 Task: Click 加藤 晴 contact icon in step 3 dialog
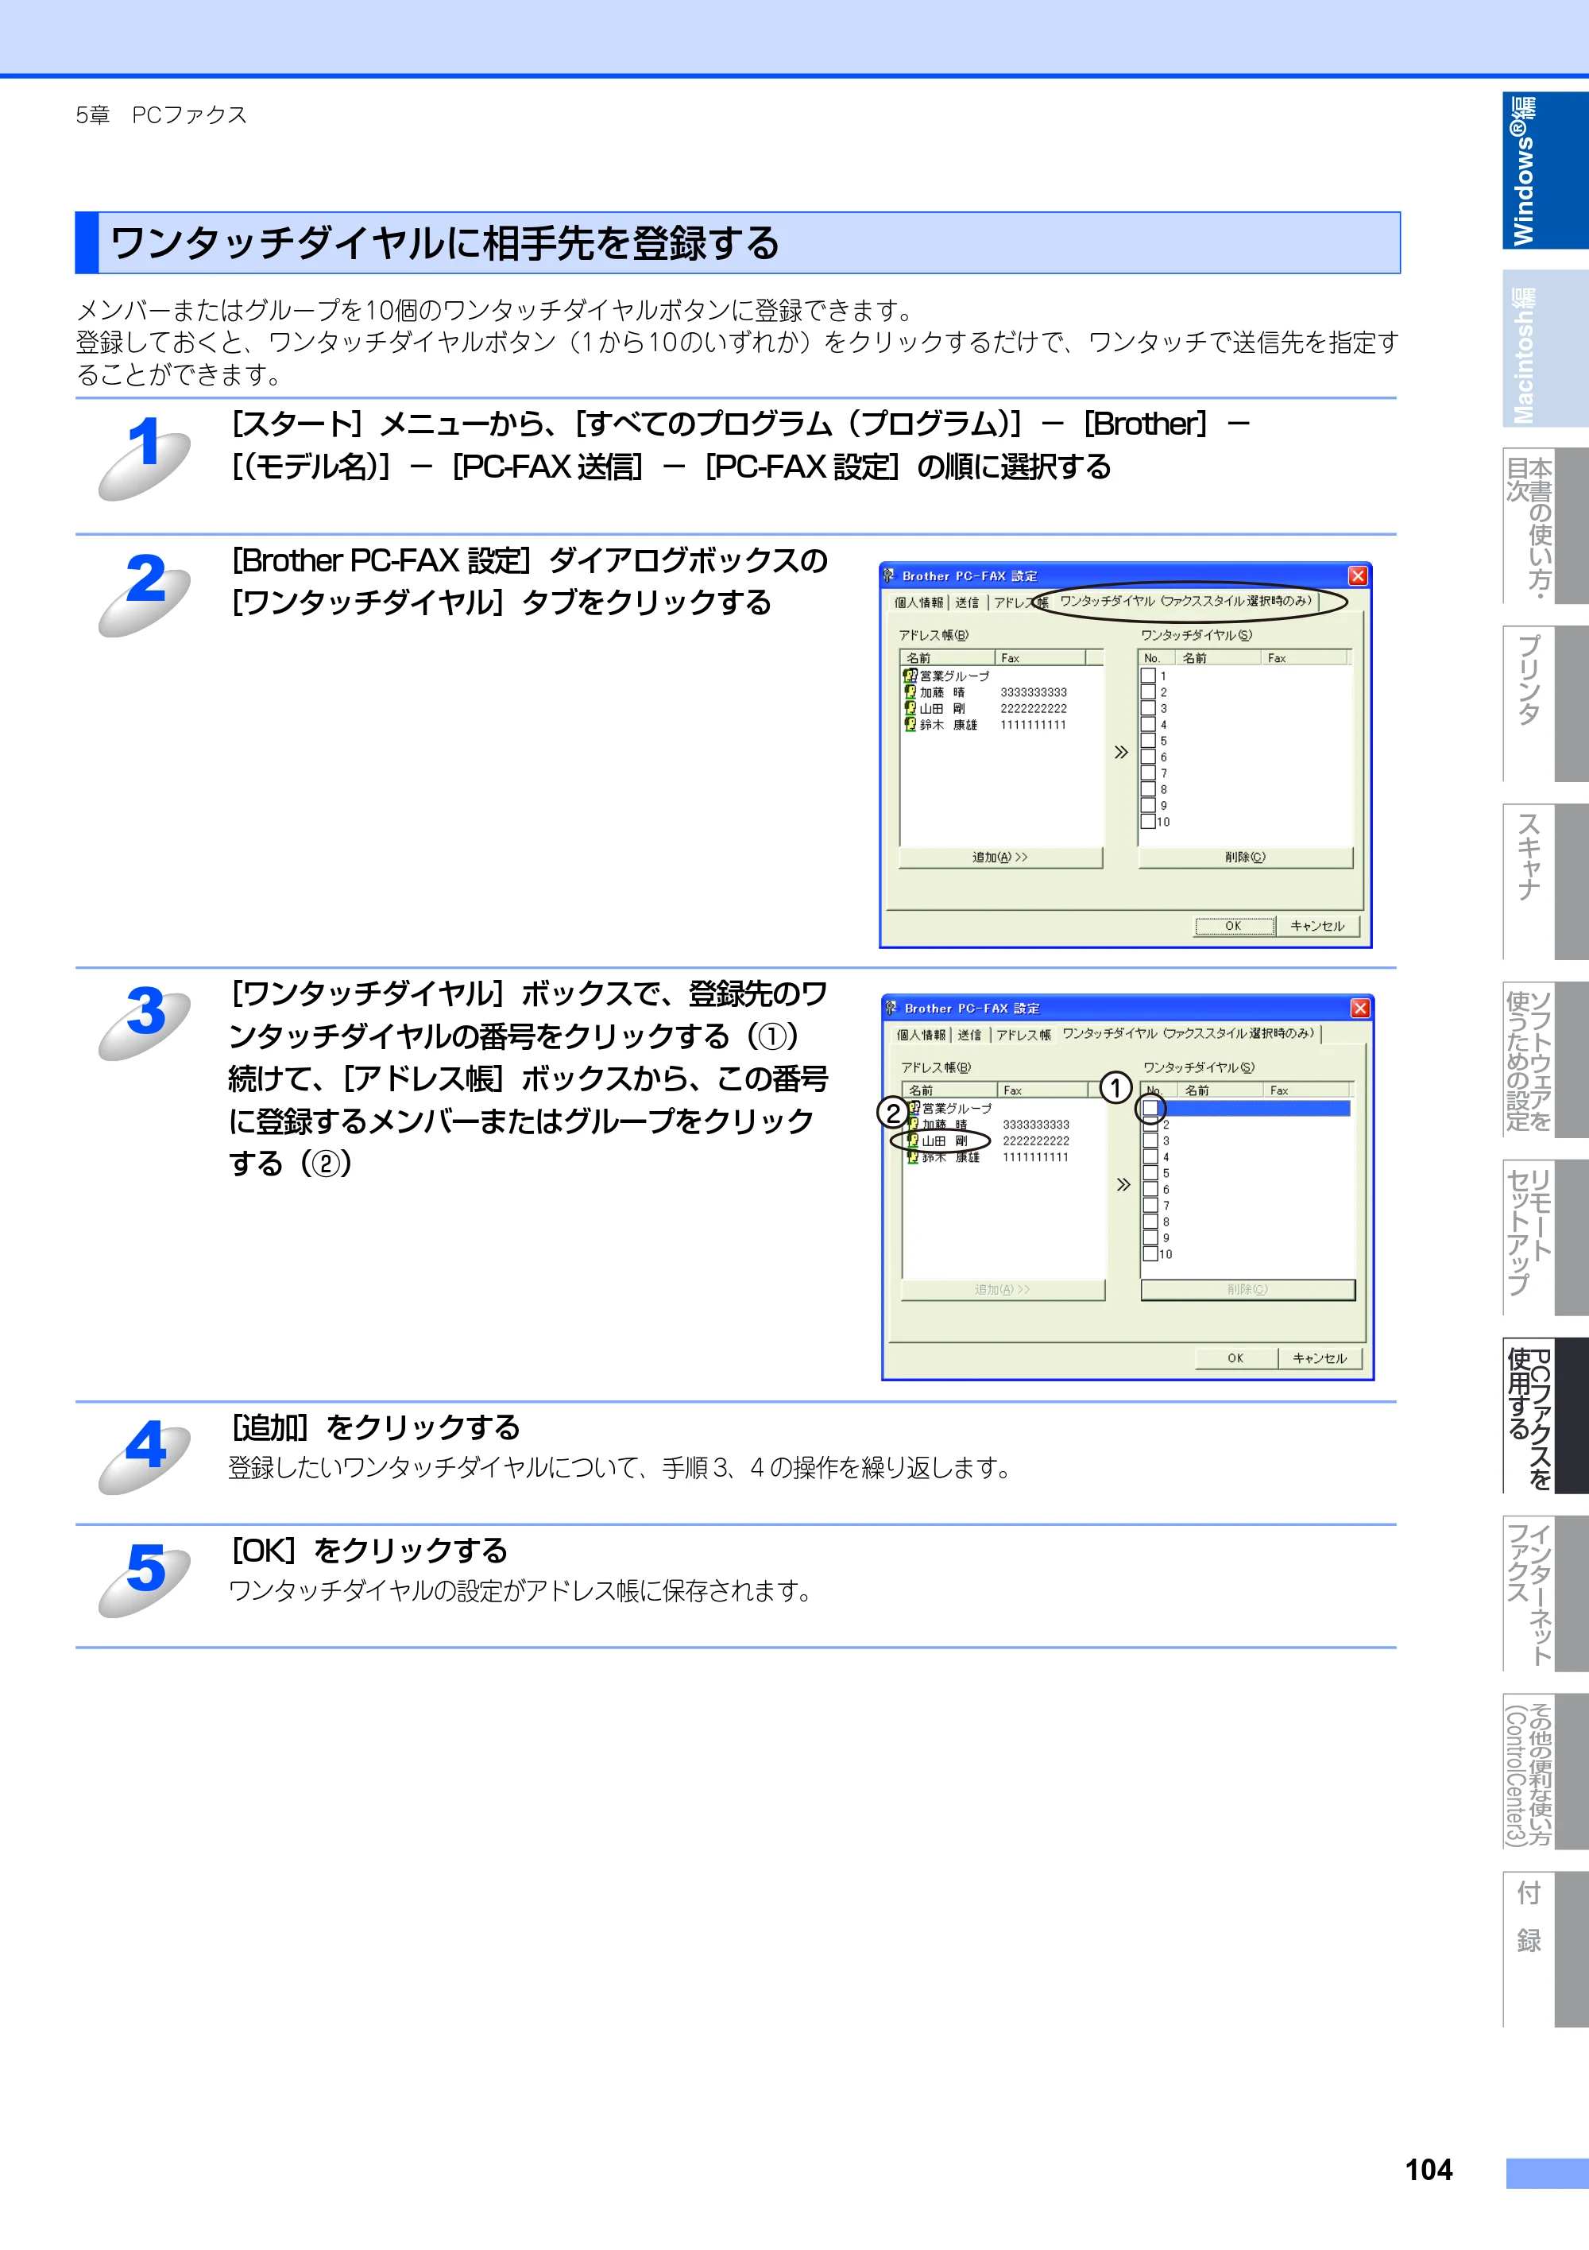pyautogui.click(x=913, y=1124)
